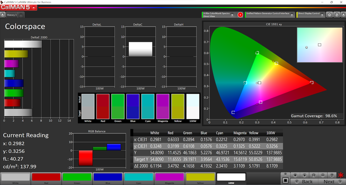This screenshot has height=185, width=346.
Task: Expand the X-Rite ColorMunki Spectro meter dropdown
Action: point(232,15)
